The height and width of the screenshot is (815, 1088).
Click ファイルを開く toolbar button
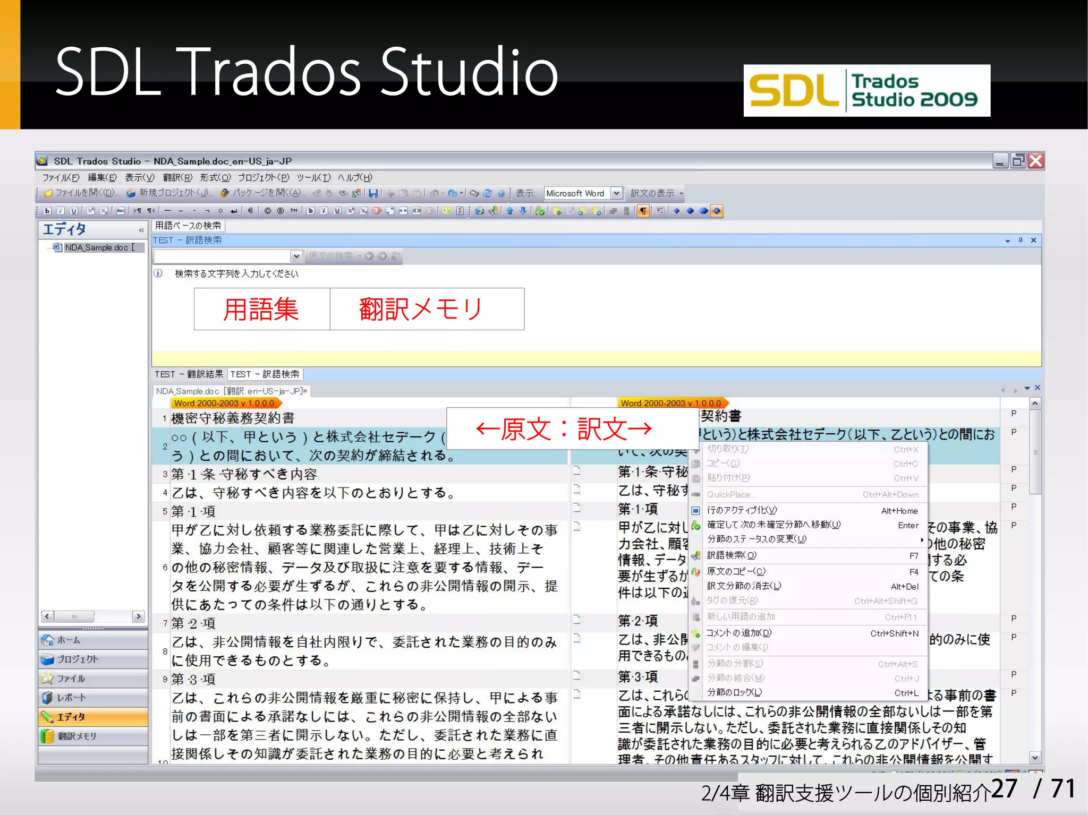tap(81, 193)
